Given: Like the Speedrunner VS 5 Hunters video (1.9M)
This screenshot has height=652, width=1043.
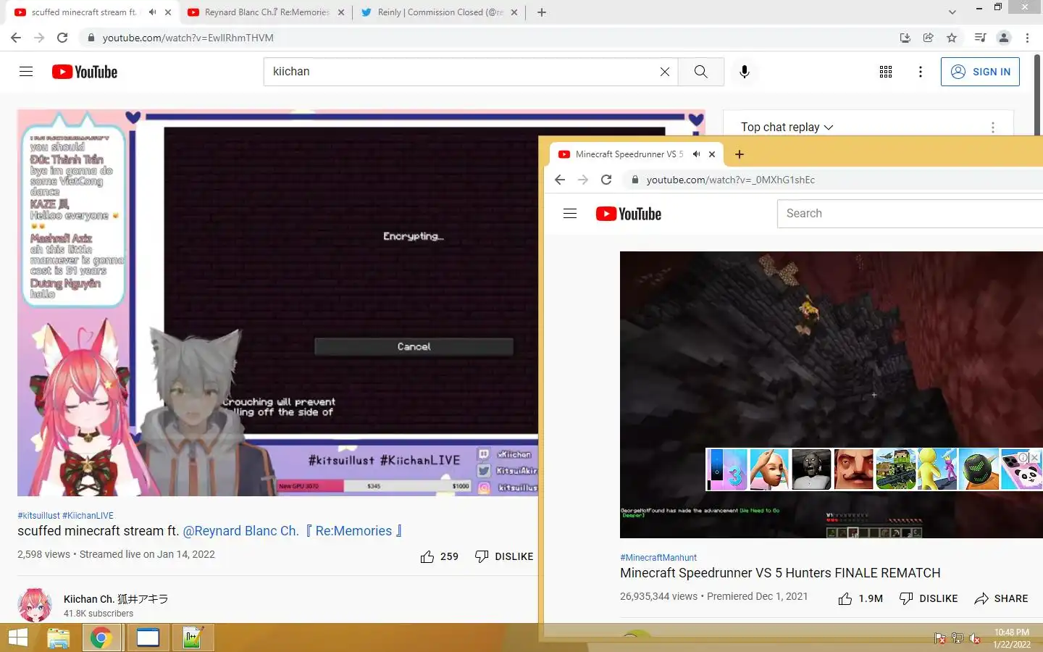Looking at the screenshot, I should coord(860,598).
